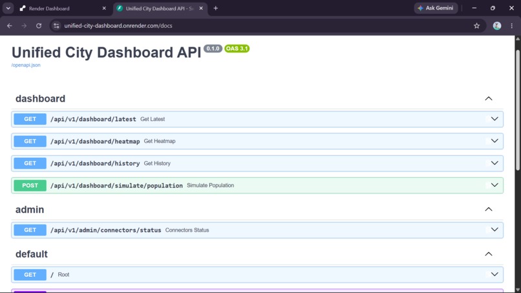
Task: Click GET badge for dashboard/heatmap
Action: (x=30, y=141)
